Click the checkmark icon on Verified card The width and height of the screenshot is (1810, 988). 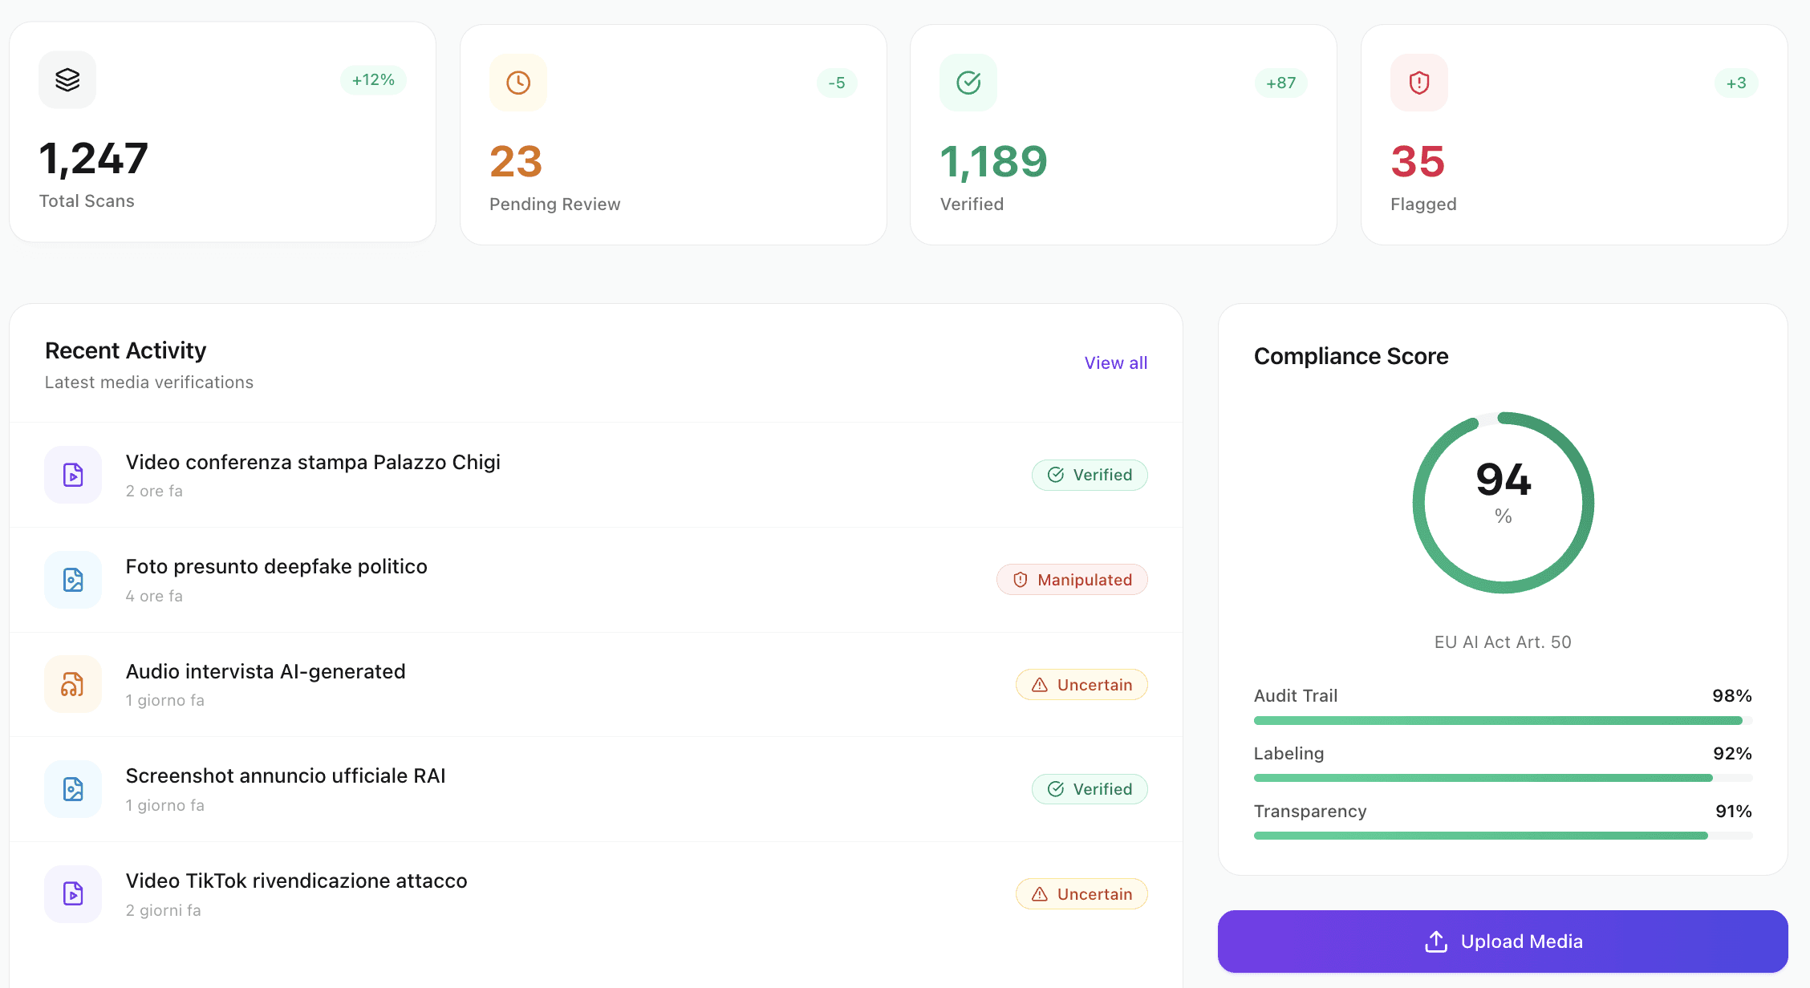[968, 81]
